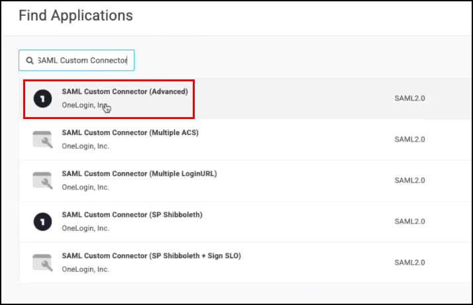The height and width of the screenshot is (305, 473).
Task: Click OneLogin, Inc. vendor under Multiple ACS
Action: tap(85, 146)
